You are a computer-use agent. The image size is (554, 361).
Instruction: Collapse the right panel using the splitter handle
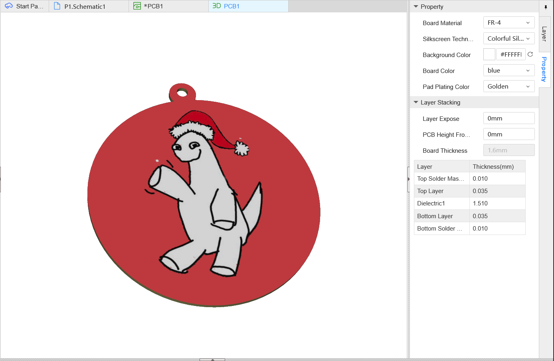pos(408,180)
